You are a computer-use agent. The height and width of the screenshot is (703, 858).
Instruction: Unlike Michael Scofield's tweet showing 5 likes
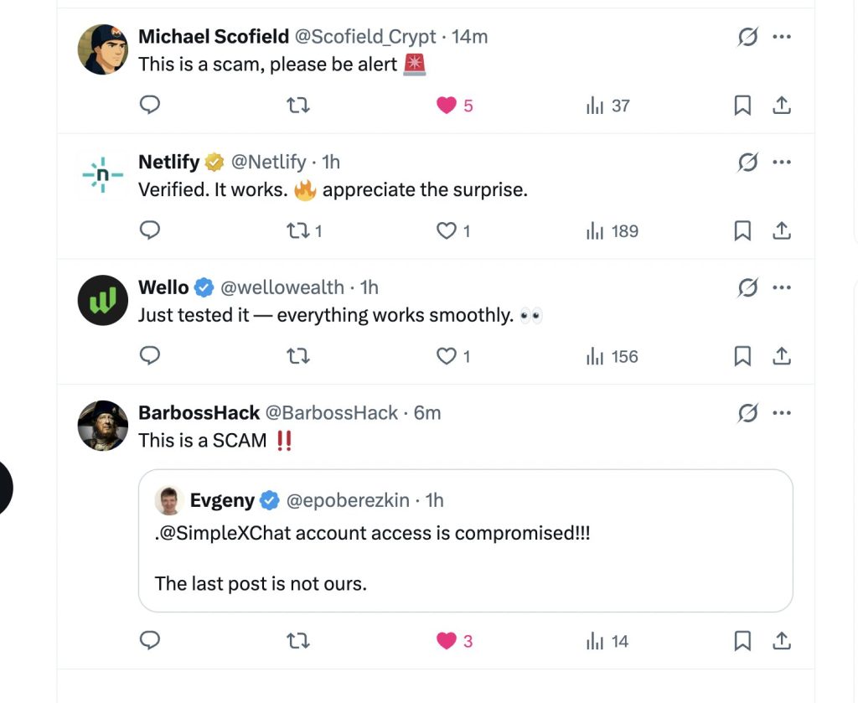click(447, 105)
